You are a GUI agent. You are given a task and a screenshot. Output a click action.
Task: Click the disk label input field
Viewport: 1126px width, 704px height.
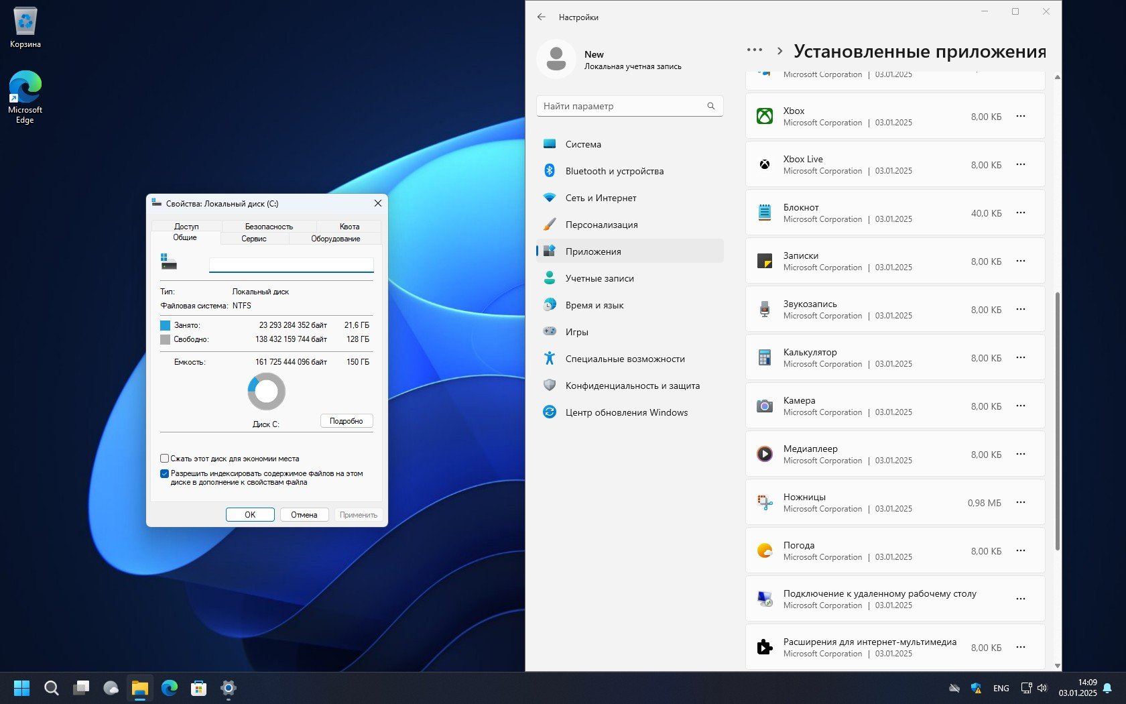(x=291, y=265)
